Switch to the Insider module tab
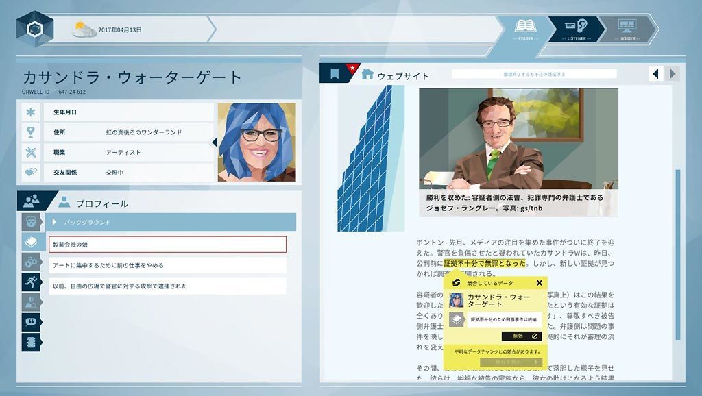The height and width of the screenshot is (396, 702). 627,29
